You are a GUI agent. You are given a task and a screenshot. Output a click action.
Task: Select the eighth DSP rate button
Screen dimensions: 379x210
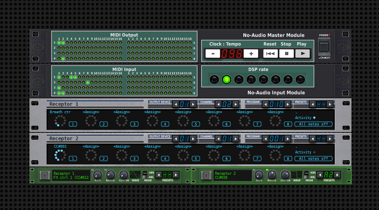tap(300, 79)
